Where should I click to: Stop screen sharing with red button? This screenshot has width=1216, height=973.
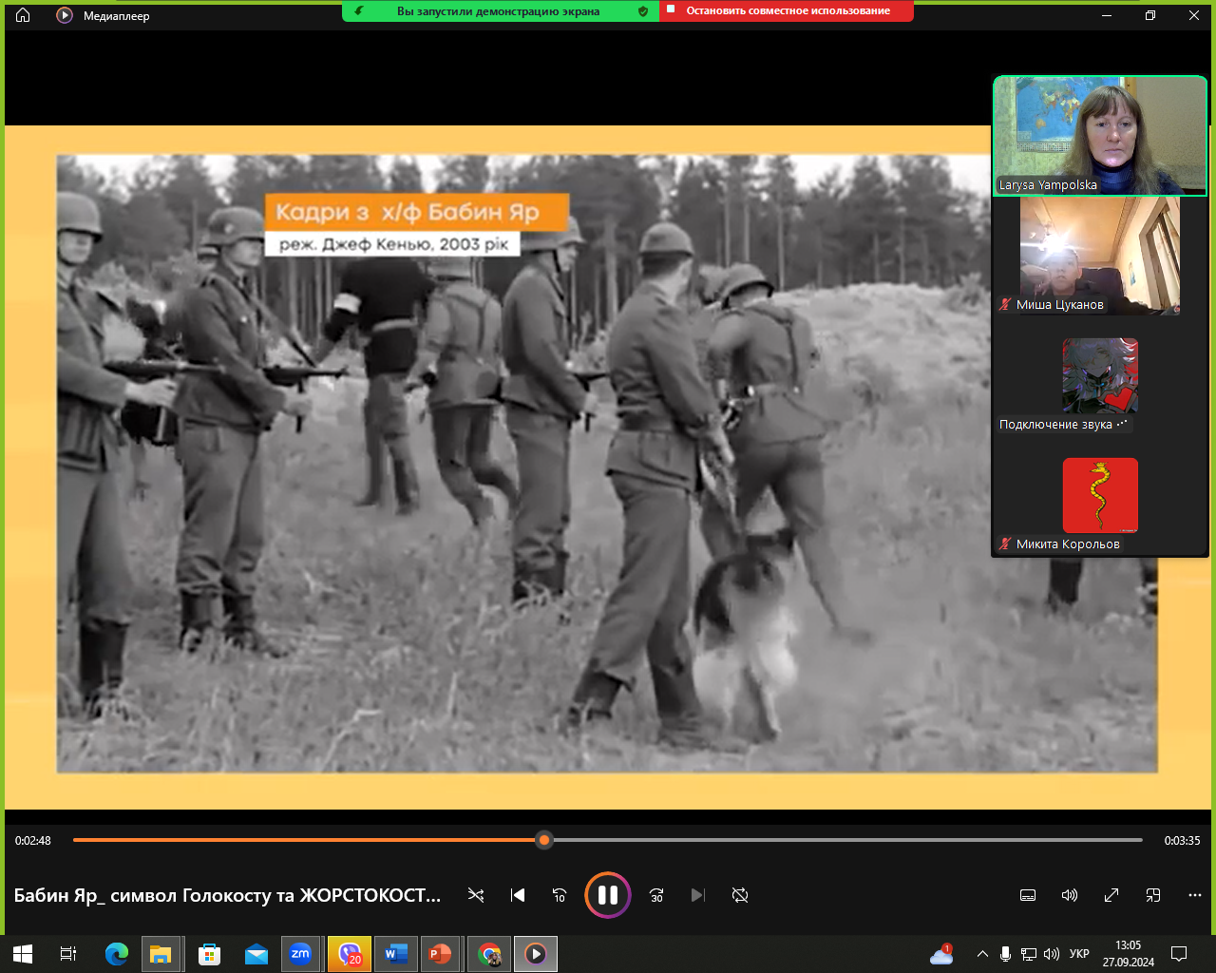point(787,10)
